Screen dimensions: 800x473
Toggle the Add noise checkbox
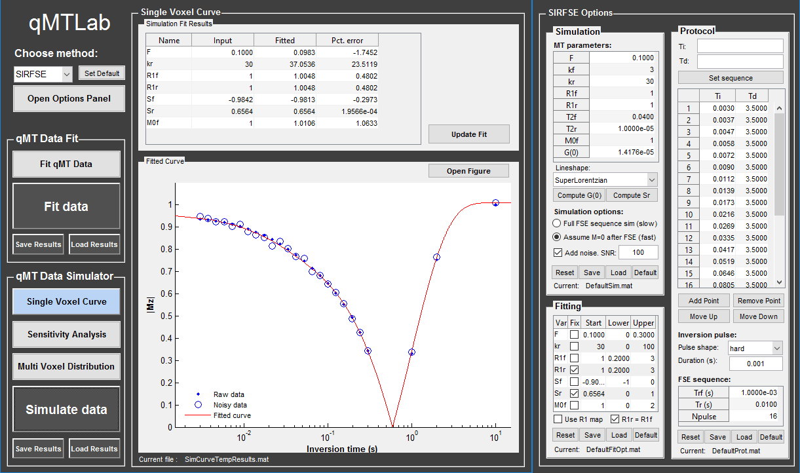[x=558, y=253]
